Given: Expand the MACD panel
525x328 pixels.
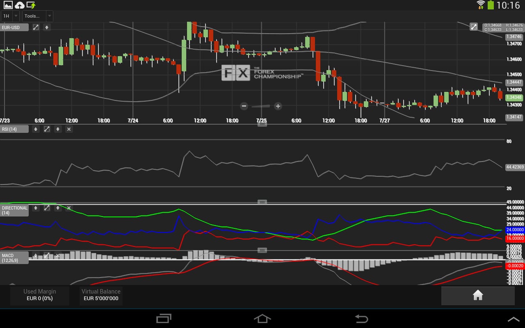Looking at the screenshot, I should click(x=47, y=255).
